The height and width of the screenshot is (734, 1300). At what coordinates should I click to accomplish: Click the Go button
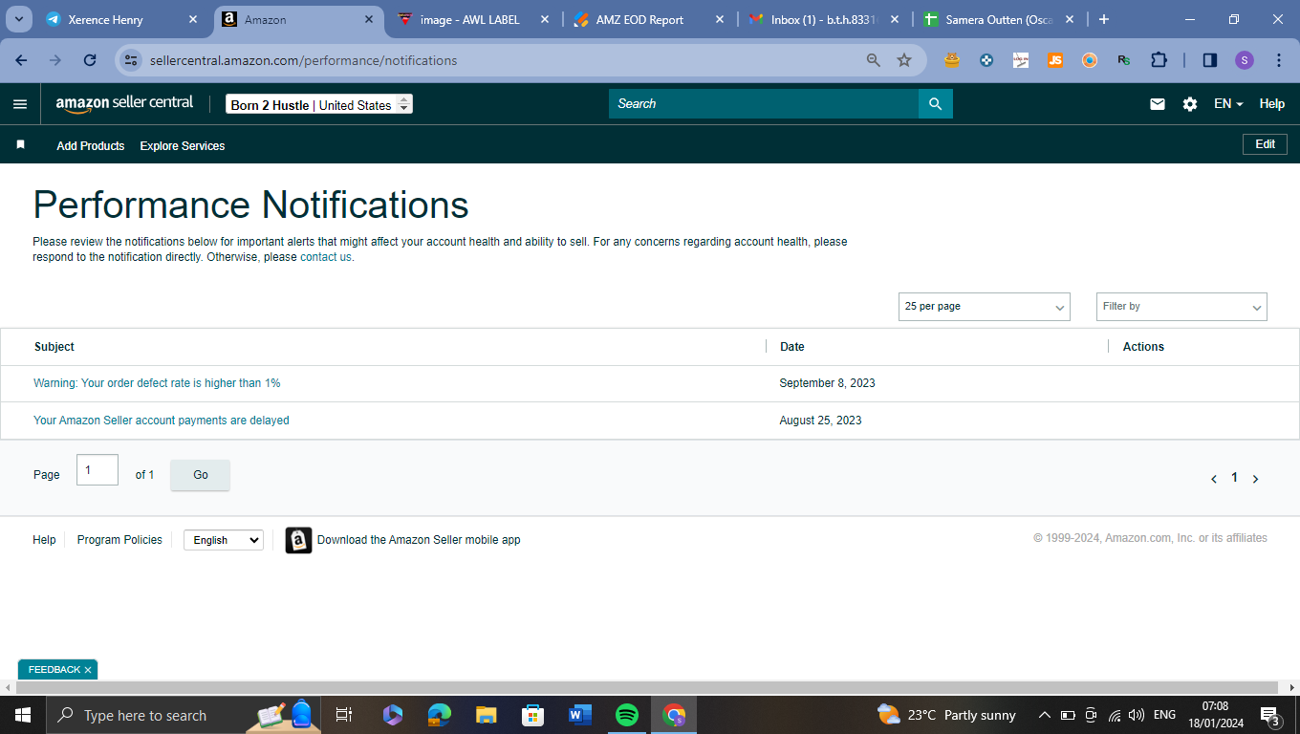click(201, 475)
